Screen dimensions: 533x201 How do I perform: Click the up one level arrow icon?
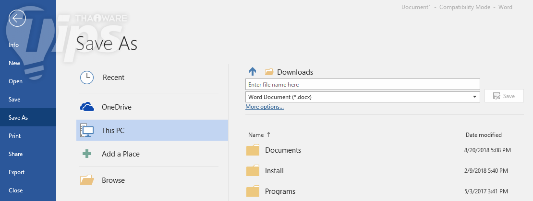[x=253, y=72]
